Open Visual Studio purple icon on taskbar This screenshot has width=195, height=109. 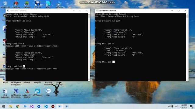click(32, 106)
